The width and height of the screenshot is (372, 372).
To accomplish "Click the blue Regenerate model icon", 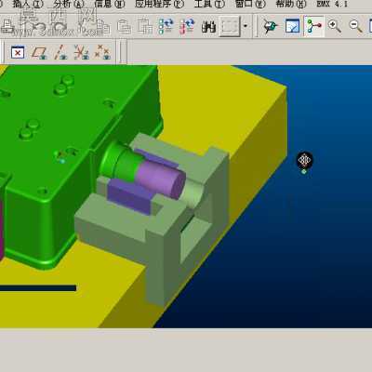I will click(x=166, y=27).
